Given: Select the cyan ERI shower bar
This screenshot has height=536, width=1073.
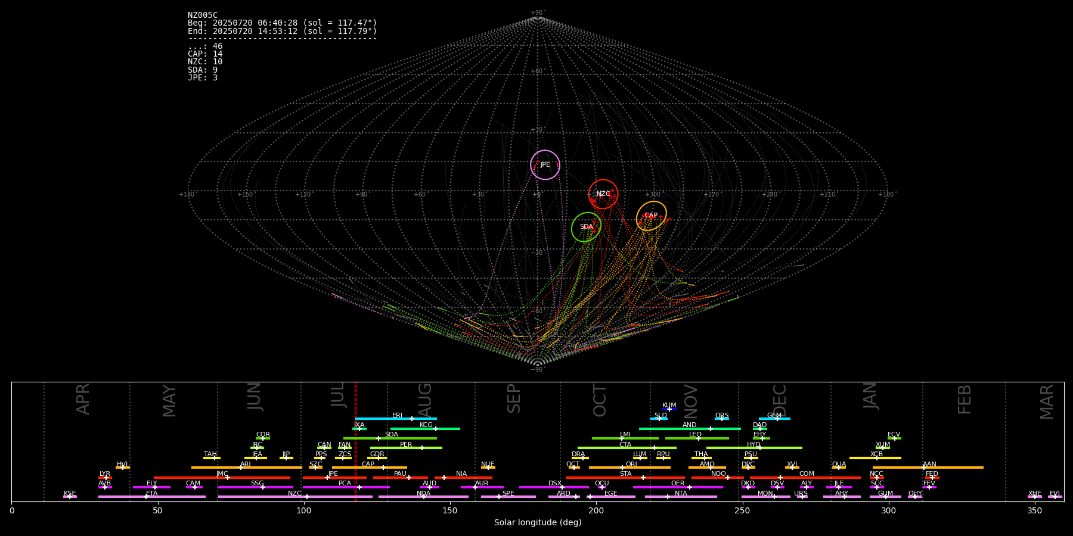Looking at the screenshot, I should coord(396,419).
